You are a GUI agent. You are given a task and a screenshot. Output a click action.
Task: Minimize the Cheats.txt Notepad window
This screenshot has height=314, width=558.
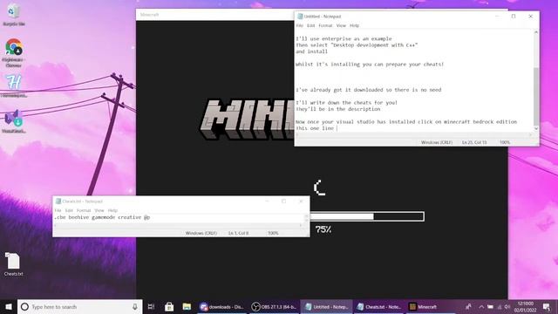(267, 201)
